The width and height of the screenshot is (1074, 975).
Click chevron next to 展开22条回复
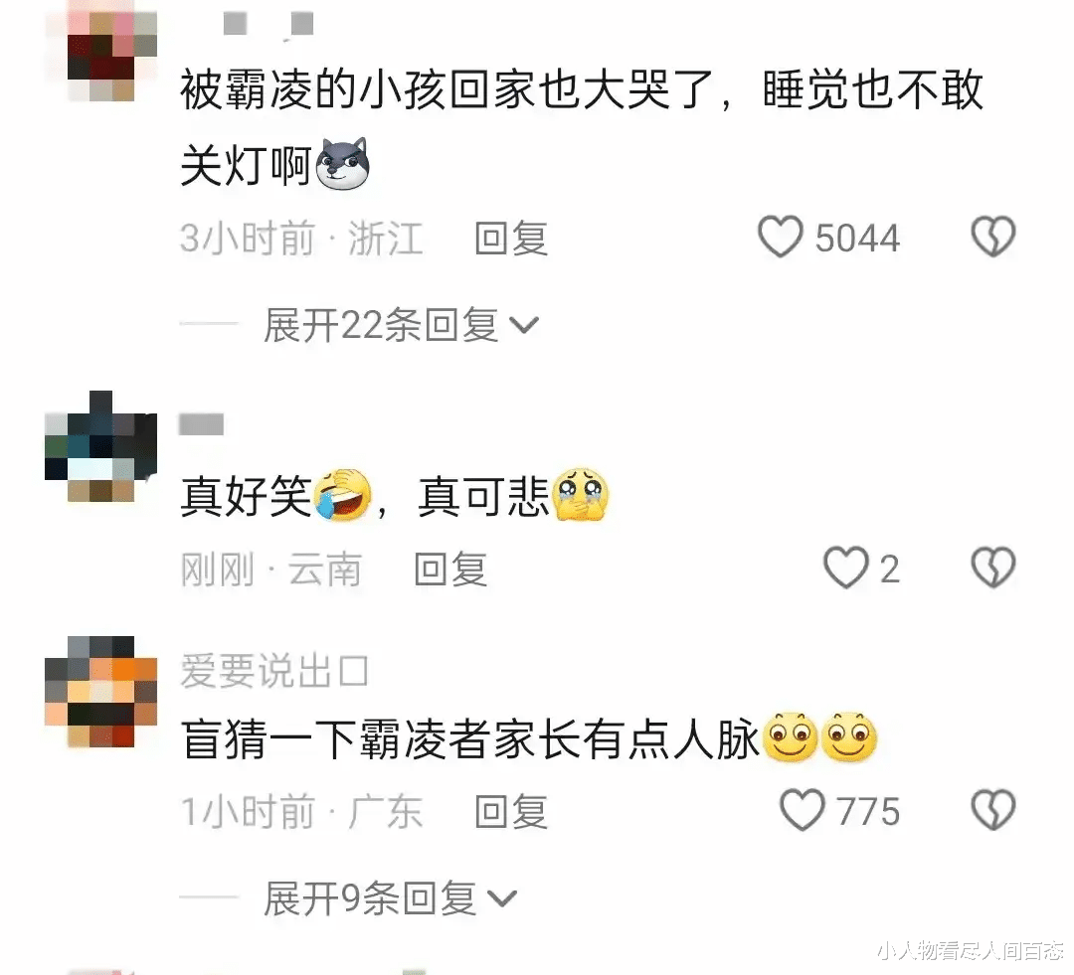525,325
